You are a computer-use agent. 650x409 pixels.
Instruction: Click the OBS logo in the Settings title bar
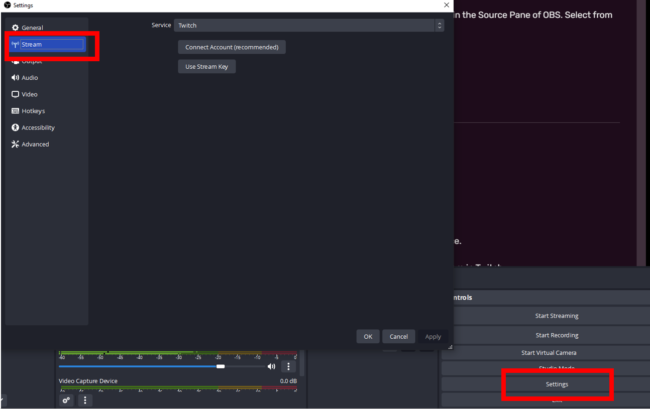[8, 5]
